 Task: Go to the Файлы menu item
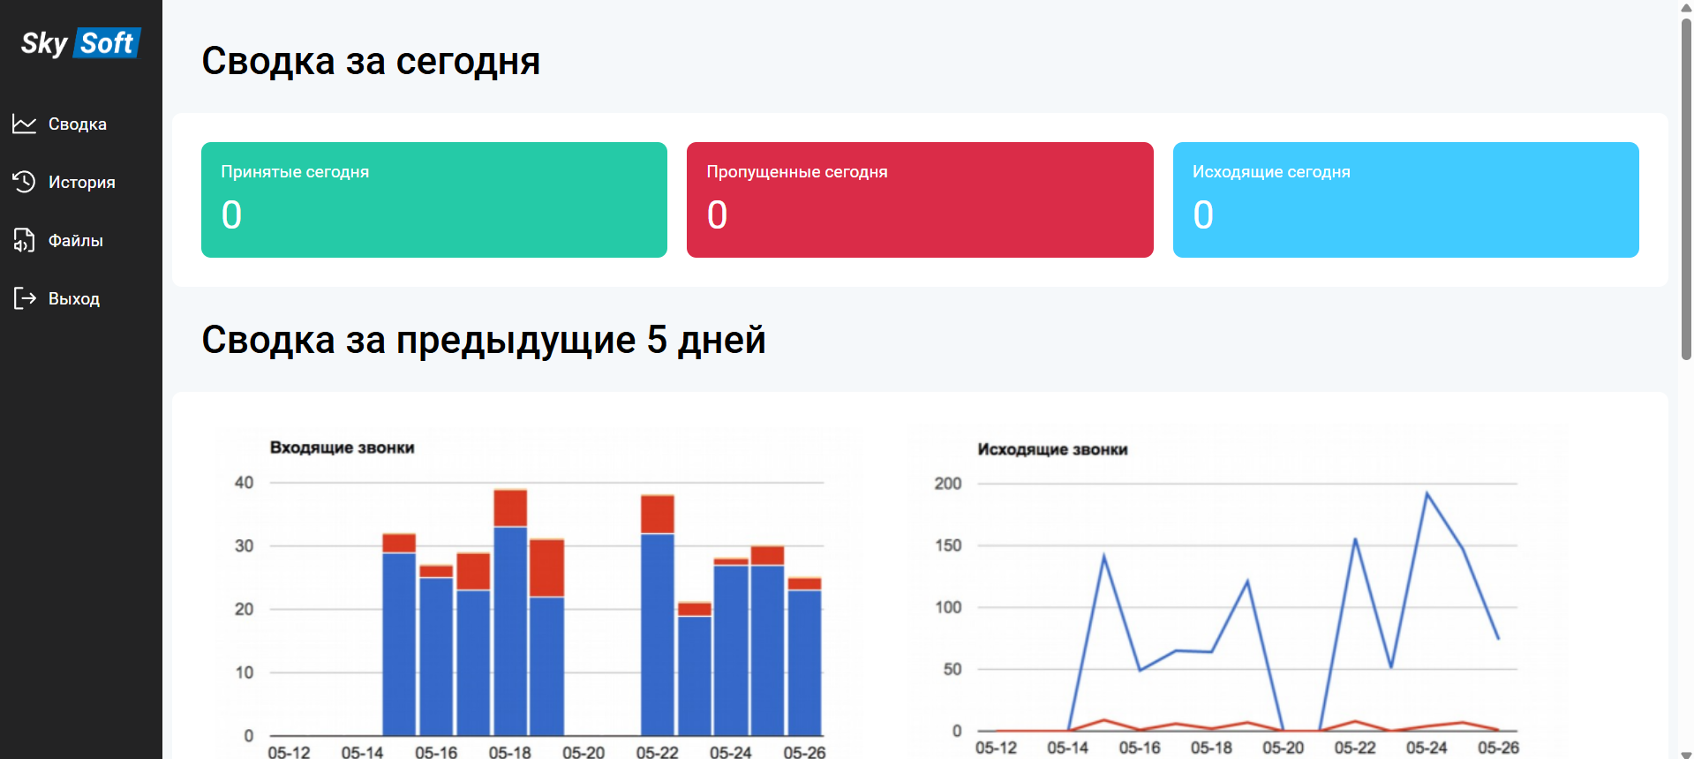(81, 241)
